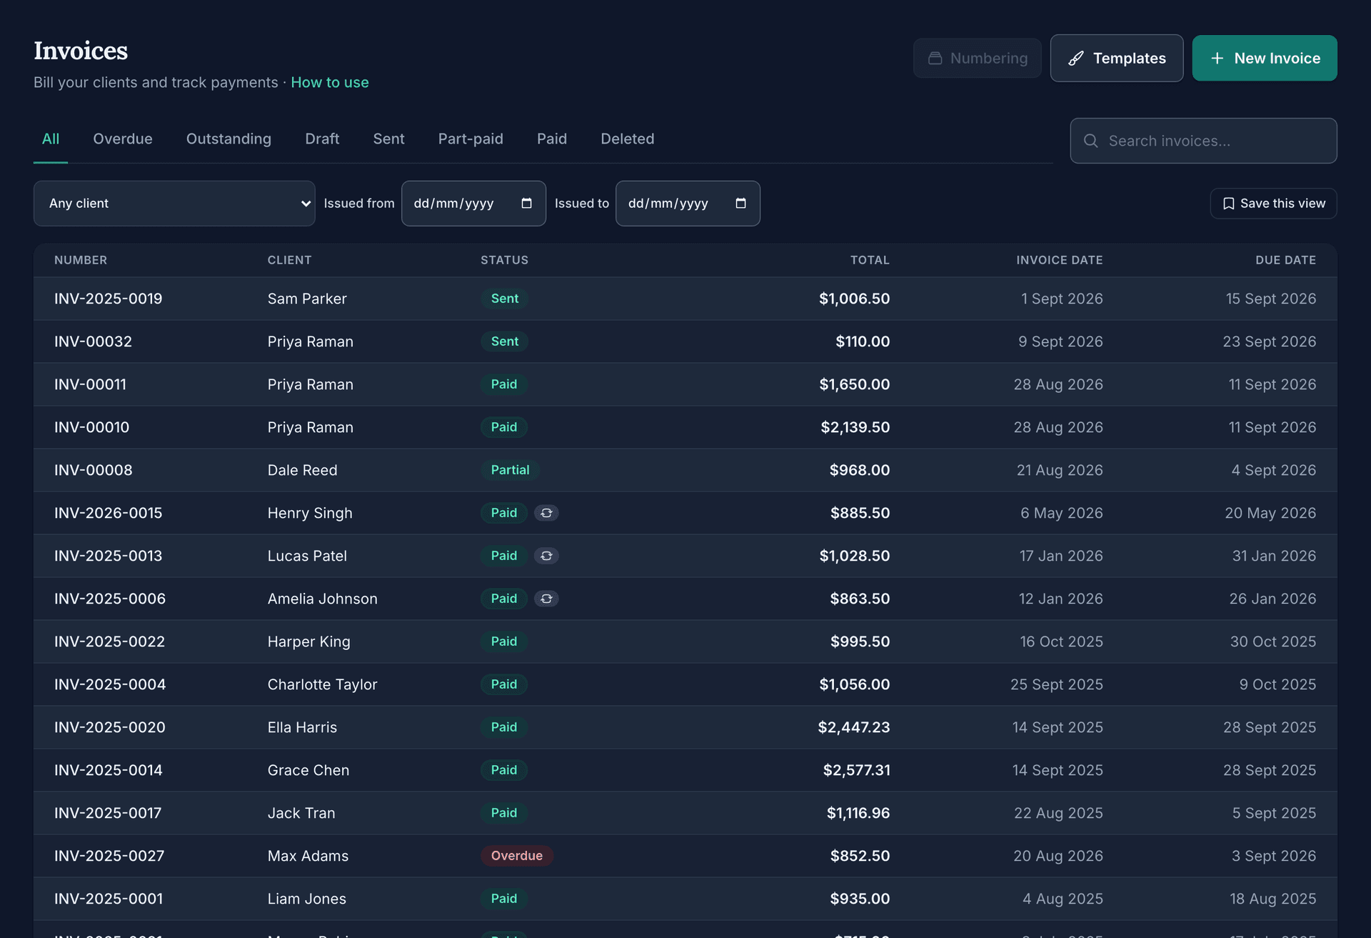
Task: Open the Issued from calendar picker icon
Action: coord(527,204)
